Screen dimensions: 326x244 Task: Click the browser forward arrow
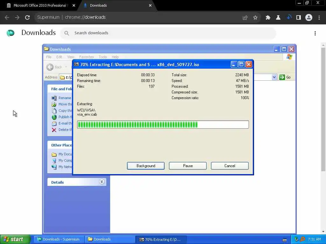[17, 17]
